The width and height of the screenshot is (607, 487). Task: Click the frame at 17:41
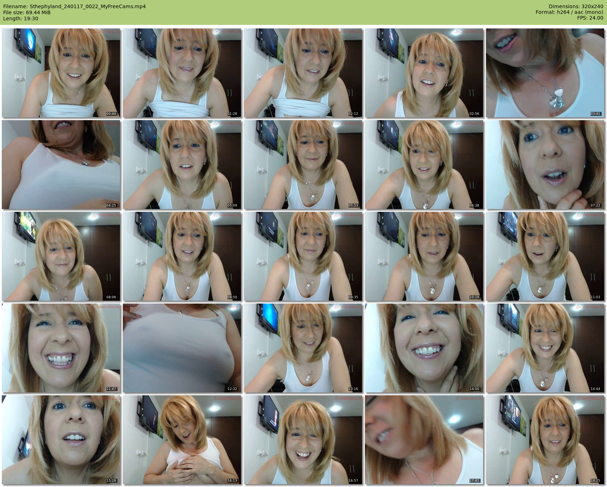[424, 440]
